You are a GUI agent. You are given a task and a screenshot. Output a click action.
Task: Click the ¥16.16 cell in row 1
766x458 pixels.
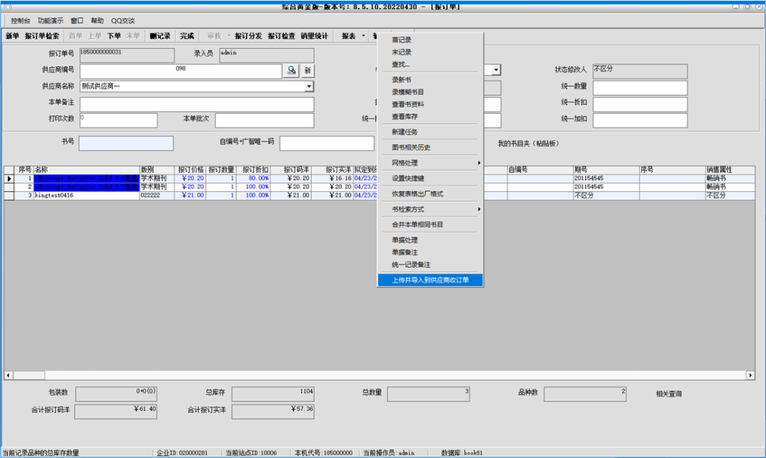[x=332, y=178]
